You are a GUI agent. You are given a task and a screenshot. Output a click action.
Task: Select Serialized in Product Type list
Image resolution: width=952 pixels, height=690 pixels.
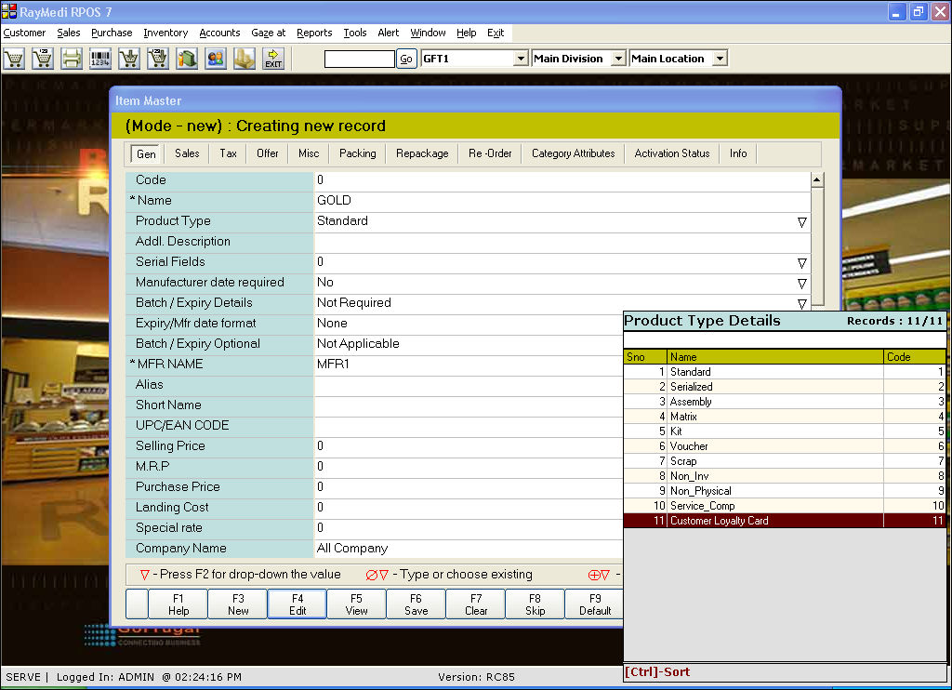tap(691, 387)
